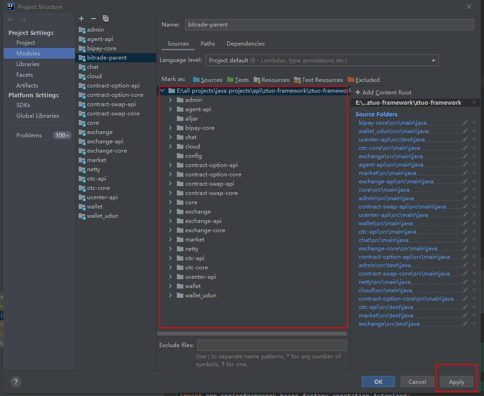Screen dimensions: 484x396
Task: Open Global Libraries settings
Action: click(x=38, y=115)
